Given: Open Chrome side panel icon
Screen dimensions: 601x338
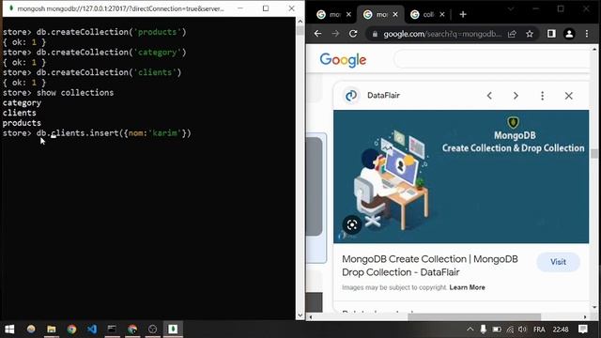Looking at the screenshot, I should tap(551, 34).
